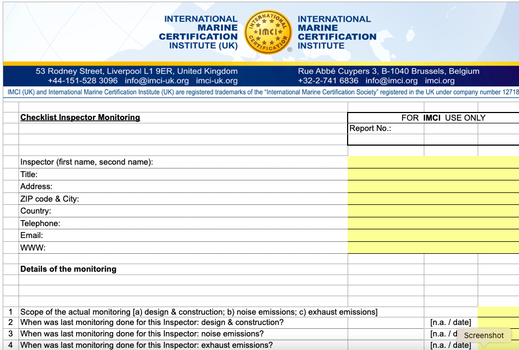
Task: Select the Details of the monitoring heading
Action: click(68, 269)
